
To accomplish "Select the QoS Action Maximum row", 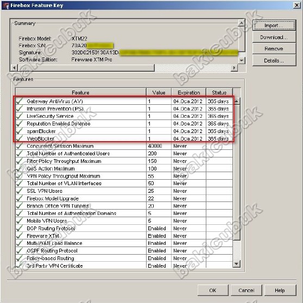I will point(124,168).
